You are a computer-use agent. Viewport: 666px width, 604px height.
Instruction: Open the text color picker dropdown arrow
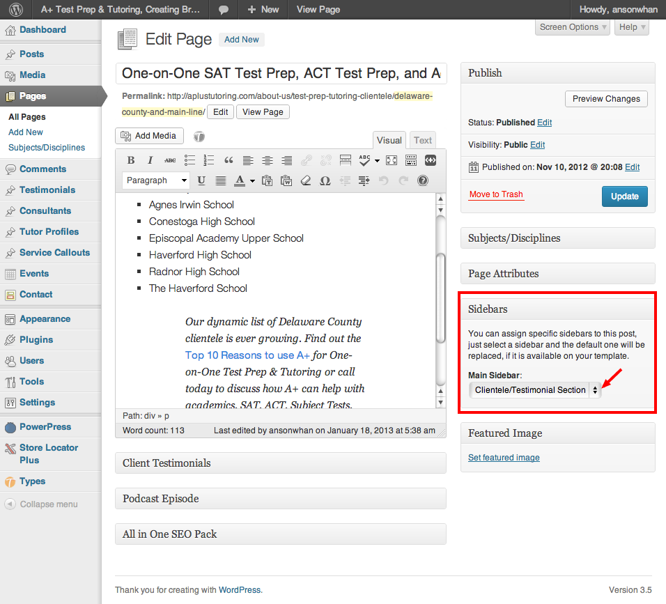[252, 181]
